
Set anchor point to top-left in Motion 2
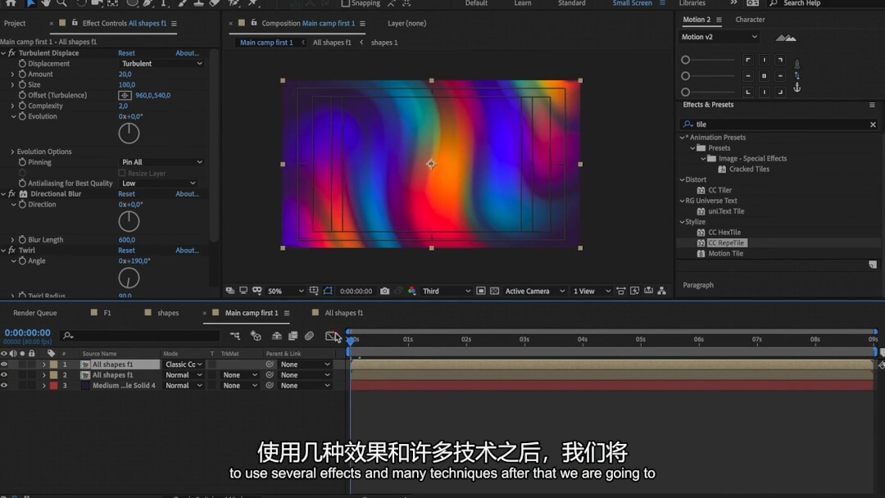click(748, 60)
